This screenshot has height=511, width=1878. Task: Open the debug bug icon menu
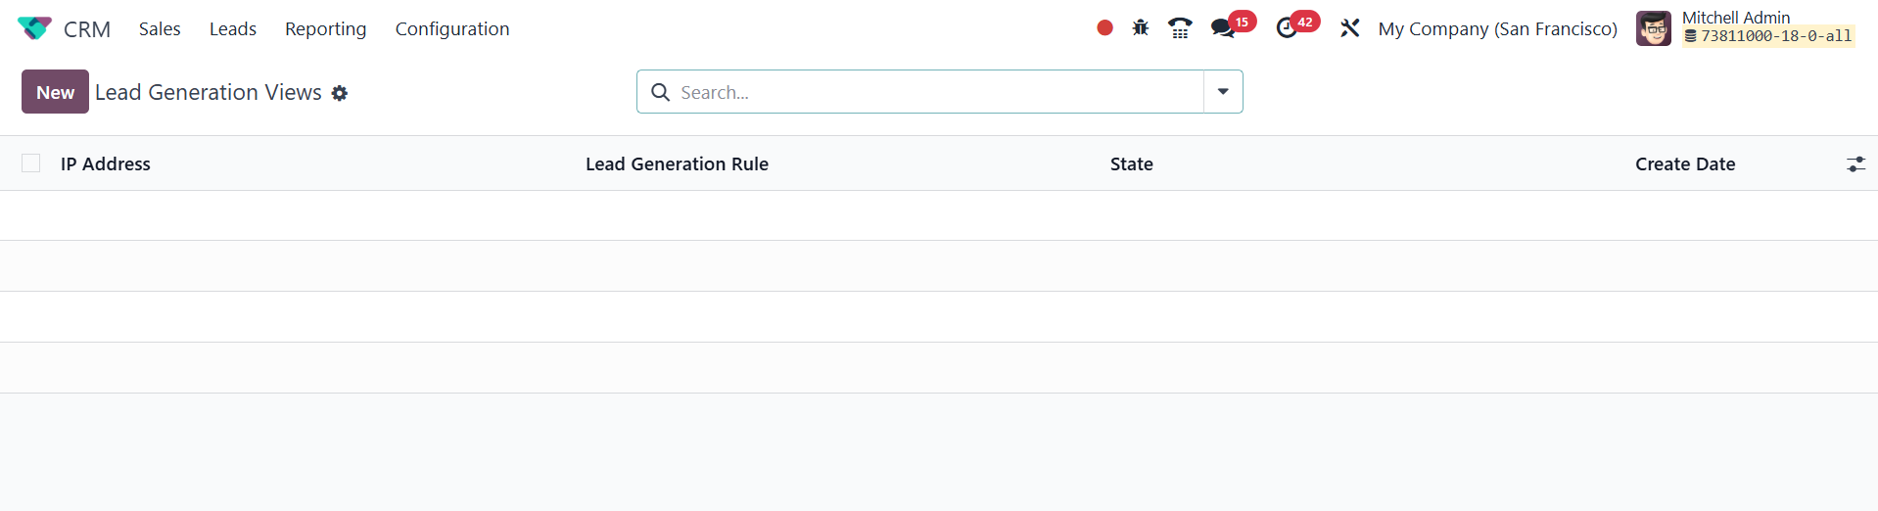tap(1141, 28)
